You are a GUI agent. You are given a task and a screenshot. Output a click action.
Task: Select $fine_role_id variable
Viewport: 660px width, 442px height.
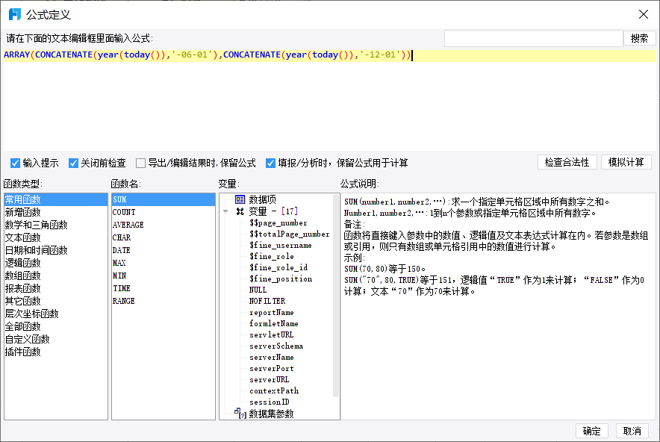point(278,267)
